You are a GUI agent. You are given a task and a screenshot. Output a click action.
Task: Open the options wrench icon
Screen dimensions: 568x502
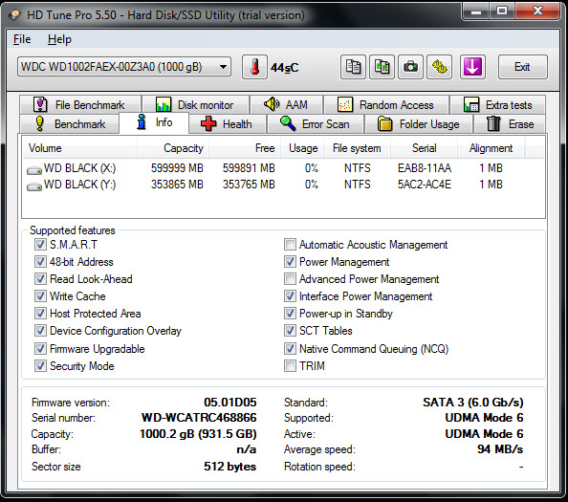point(440,67)
